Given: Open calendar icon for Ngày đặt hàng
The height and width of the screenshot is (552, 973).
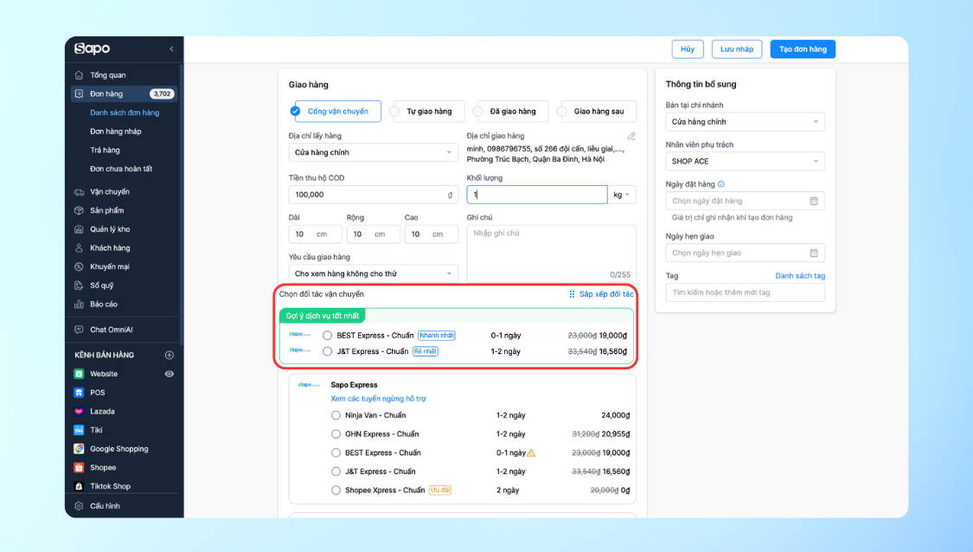Looking at the screenshot, I should coord(814,201).
